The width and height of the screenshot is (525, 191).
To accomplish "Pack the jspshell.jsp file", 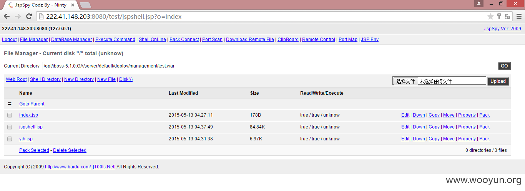I will tap(484, 127).
